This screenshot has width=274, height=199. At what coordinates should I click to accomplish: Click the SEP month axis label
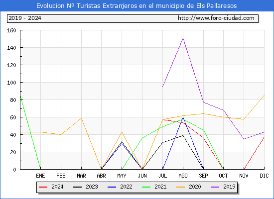coord(203,176)
